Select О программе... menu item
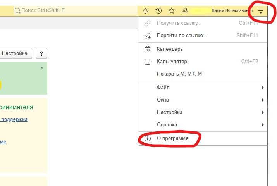Image resolution: width=277 pixels, height=186 pixels. (x=174, y=138)
